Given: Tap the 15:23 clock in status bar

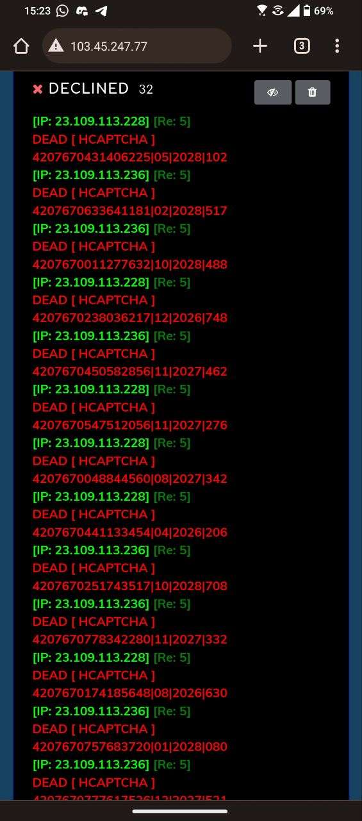Looking at the screenshot, I should [x=37, y=11].
